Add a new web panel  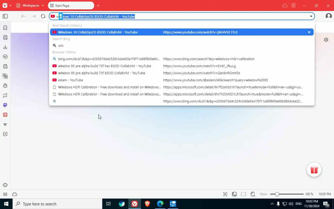coord(5,134)
